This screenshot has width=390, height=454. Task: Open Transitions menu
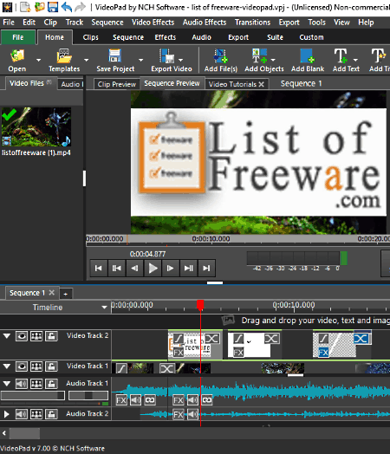tap(252, 23)
